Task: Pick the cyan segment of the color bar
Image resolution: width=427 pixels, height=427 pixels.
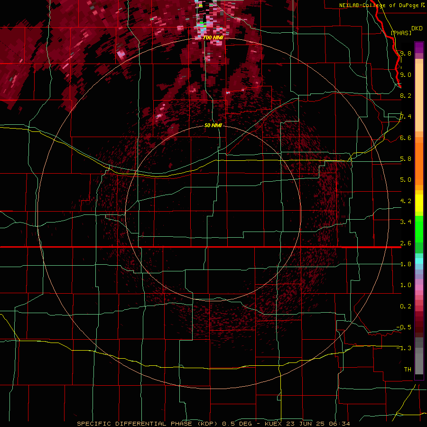Action: 419,261
